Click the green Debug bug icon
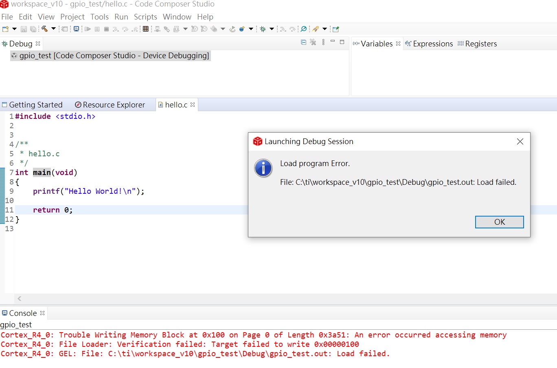 coord(263,29)
